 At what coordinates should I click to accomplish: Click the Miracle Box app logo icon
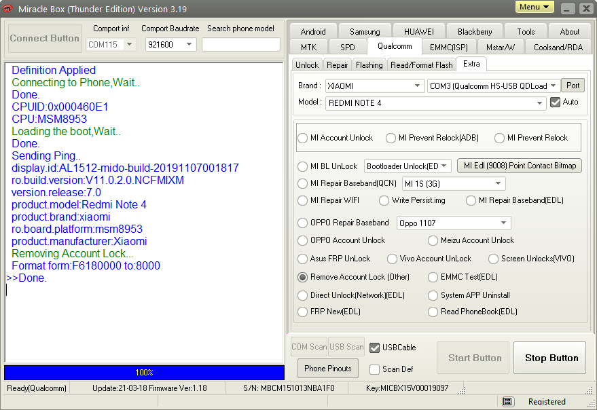pyautogui.click(x=7, y=8)
